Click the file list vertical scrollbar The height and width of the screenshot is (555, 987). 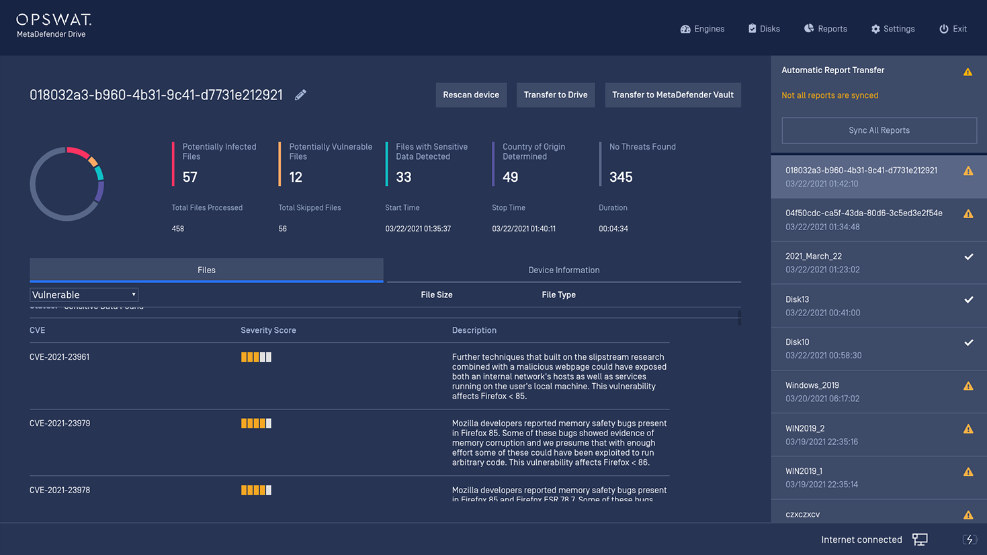coord(739,318)
